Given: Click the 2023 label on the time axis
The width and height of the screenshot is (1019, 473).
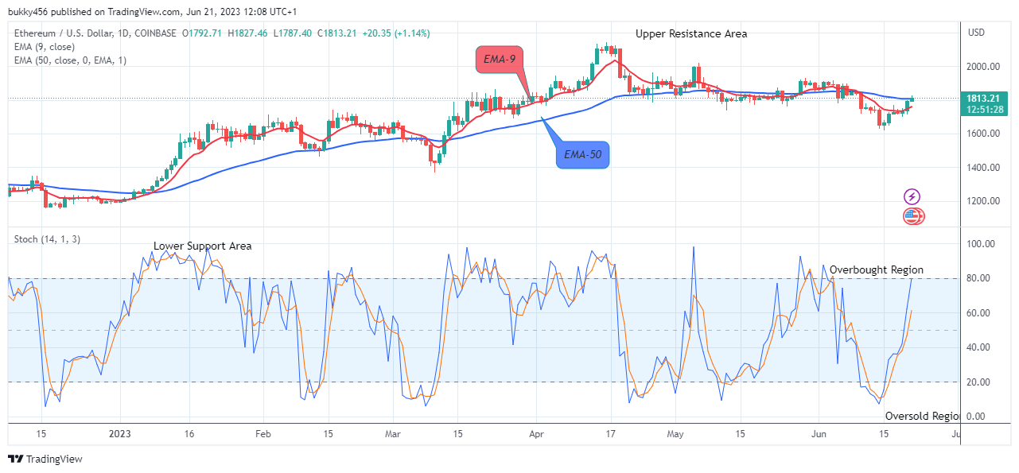Looking at the screenshot, I should point(120,434).
